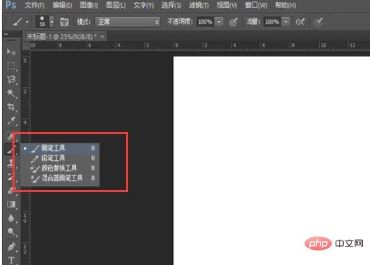Expand the toolbar with the double-arrow icon

(x=6, y=34)
